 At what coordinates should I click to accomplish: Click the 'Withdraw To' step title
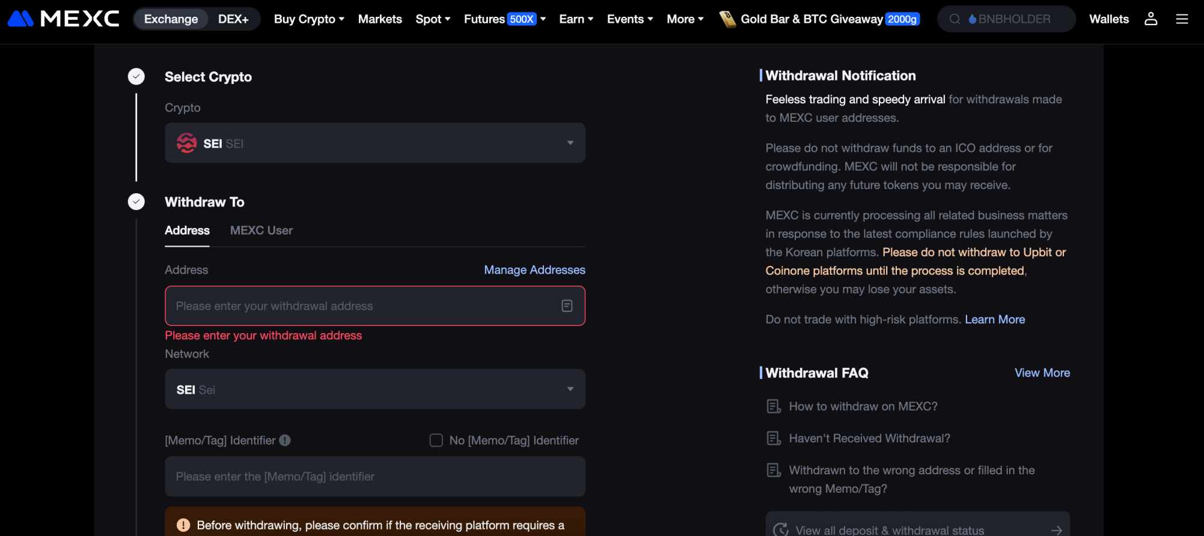tap(204, 202)
